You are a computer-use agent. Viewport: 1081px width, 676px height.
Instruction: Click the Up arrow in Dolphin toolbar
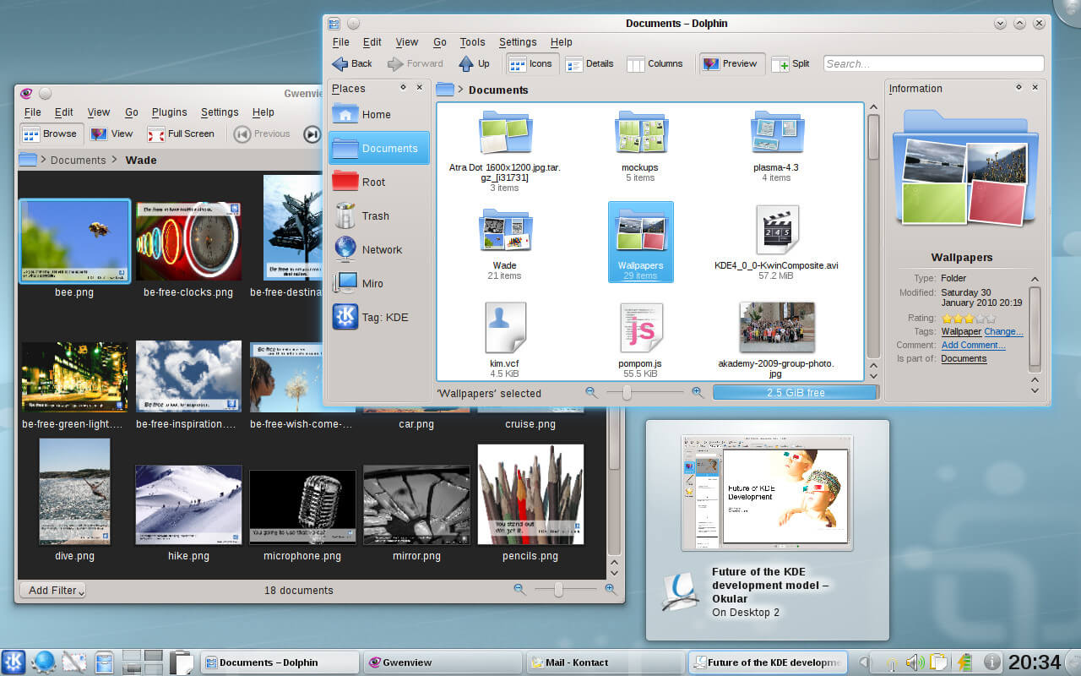coord(474,63)
